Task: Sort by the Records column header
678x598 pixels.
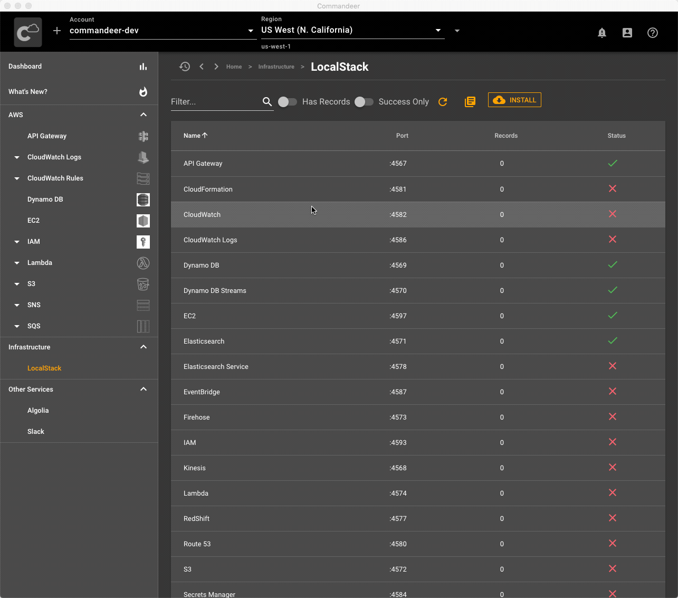Action: tap(506, 136)
